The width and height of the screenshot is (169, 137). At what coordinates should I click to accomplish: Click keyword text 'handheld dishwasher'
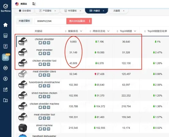point(44,136)
